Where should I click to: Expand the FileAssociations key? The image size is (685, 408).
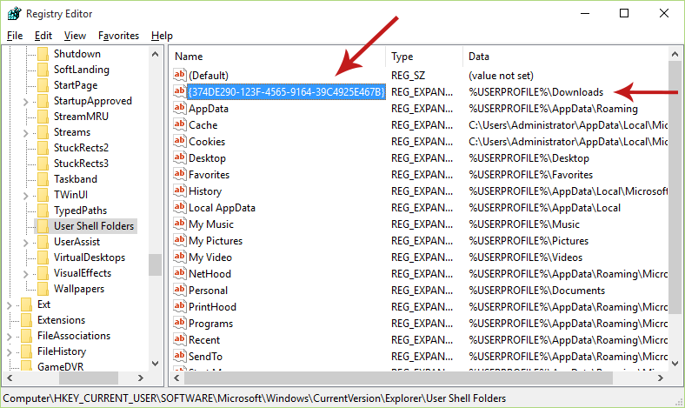coord(9,337)
